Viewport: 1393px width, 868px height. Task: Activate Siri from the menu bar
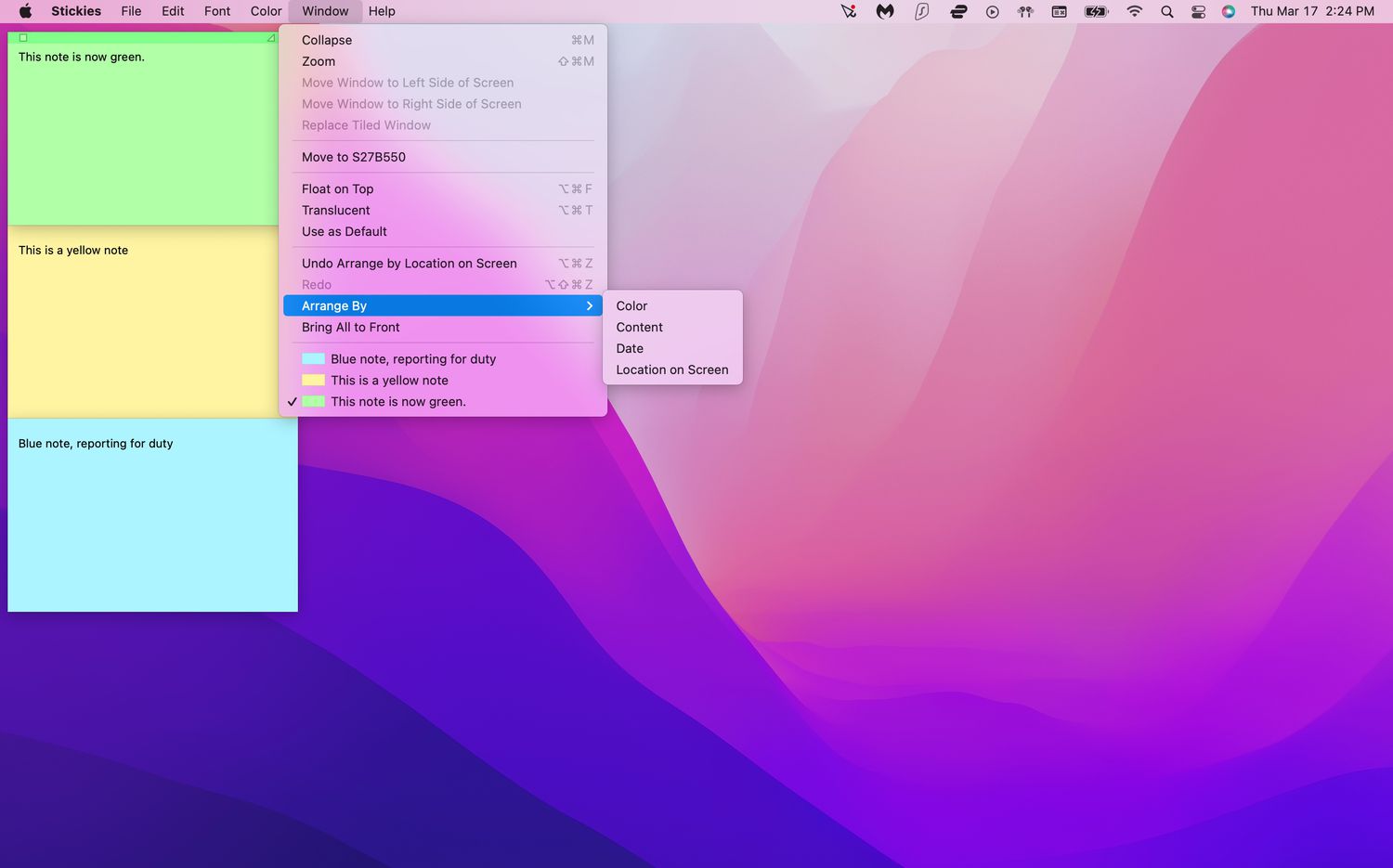[1228, 12]
